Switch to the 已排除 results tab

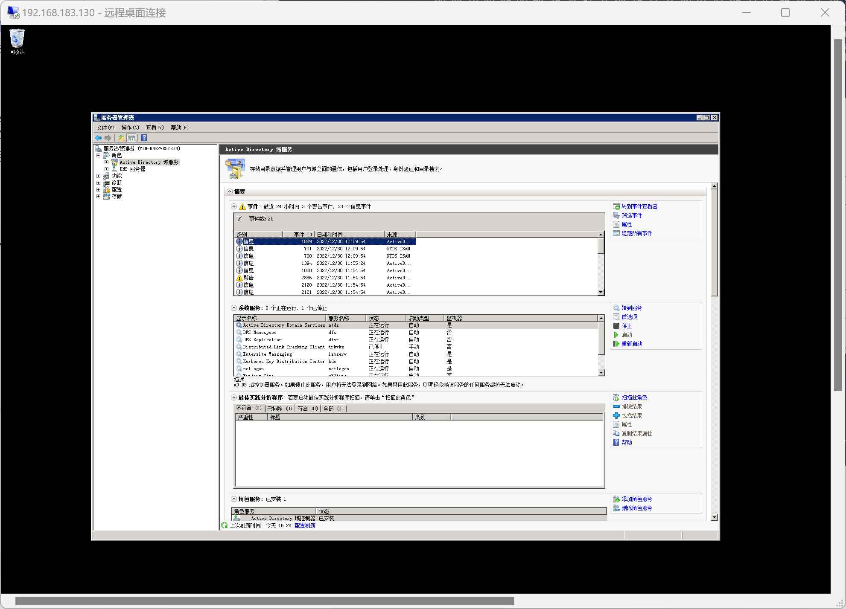tap(280, 409)
